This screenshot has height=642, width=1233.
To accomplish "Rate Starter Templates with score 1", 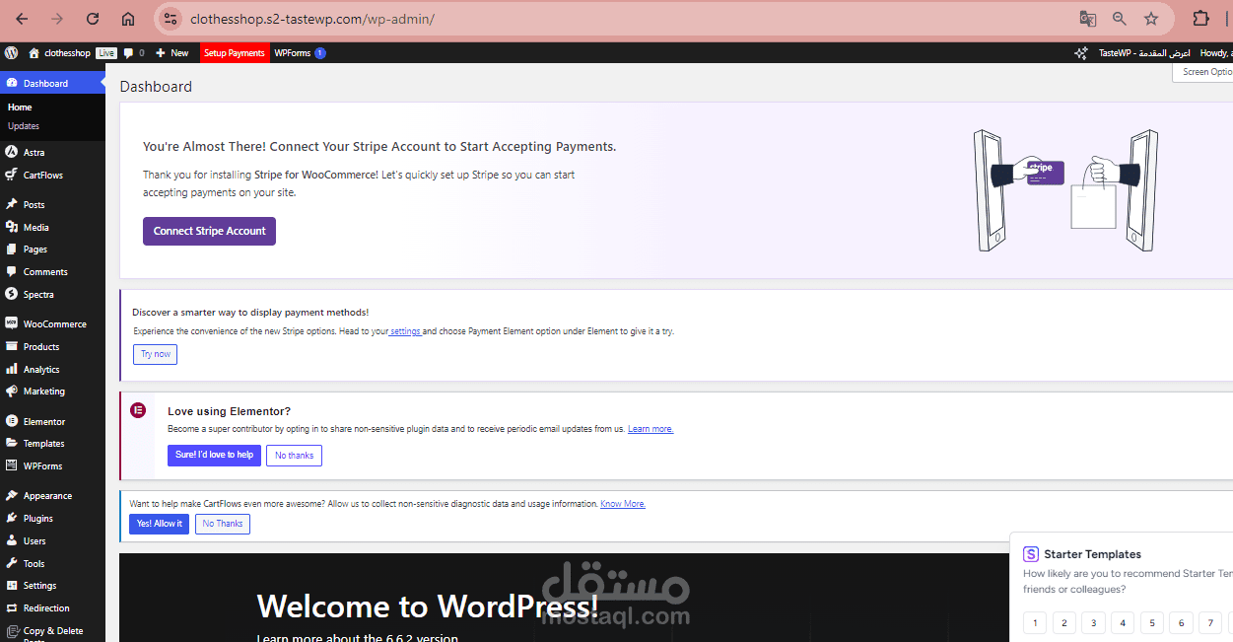I will pyautogui.click(x=1035, y=622).
